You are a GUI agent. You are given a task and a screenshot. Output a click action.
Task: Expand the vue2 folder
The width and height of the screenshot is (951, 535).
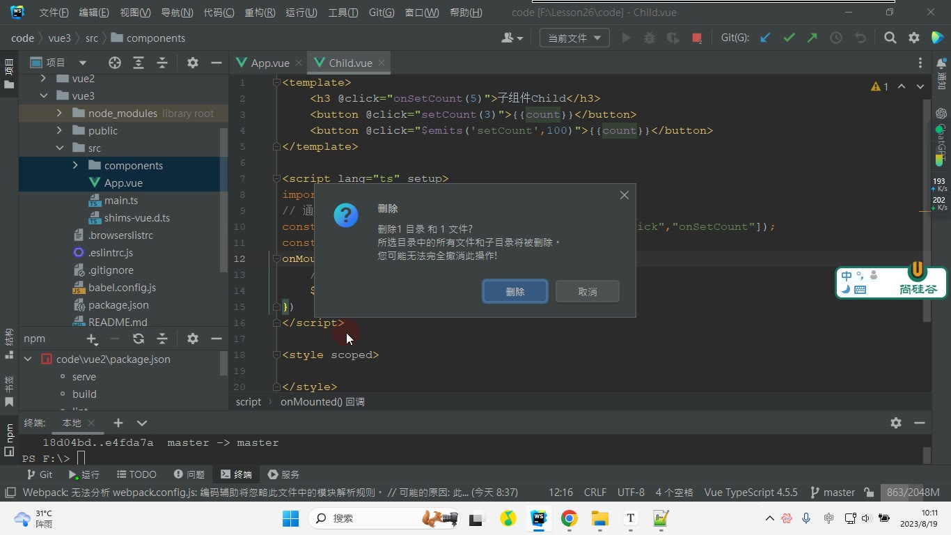(x=43, y=79)
